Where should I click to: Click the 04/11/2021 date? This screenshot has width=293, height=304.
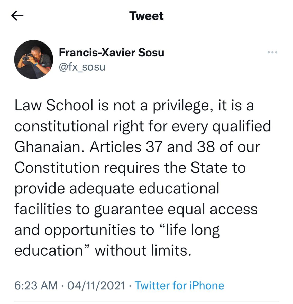coord(96,285)
